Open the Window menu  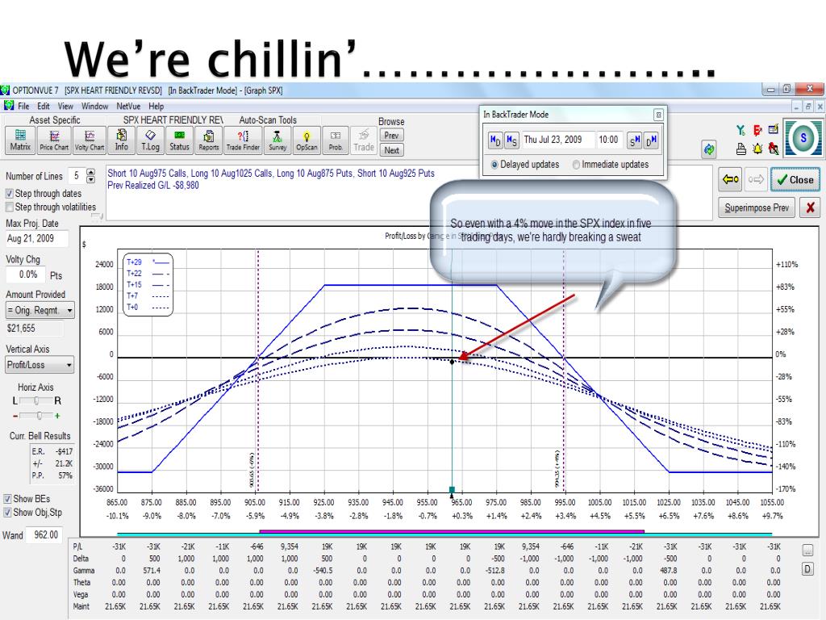point(95,106)
